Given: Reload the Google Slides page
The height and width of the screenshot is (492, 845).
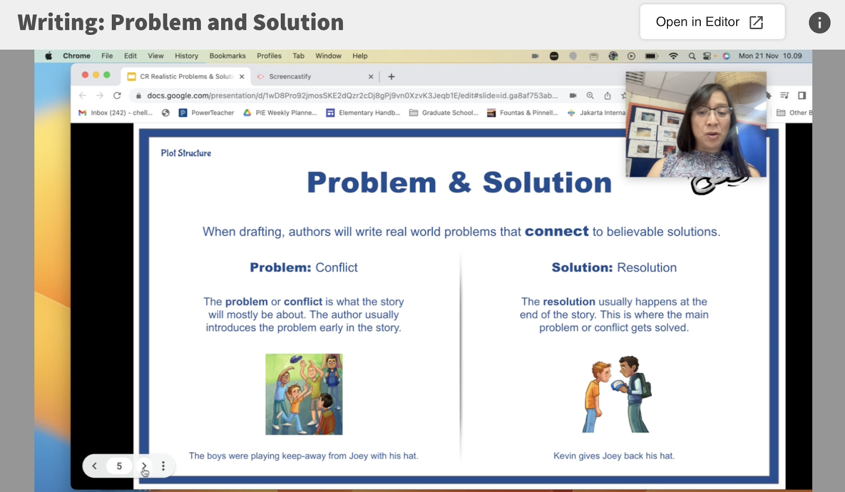Looking at the screenshot, I should point(117,96).
